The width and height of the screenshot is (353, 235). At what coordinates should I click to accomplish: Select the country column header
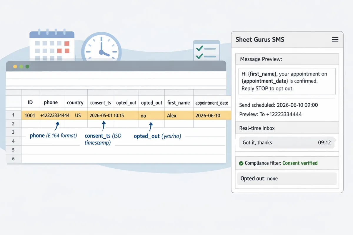coord(75,103)
